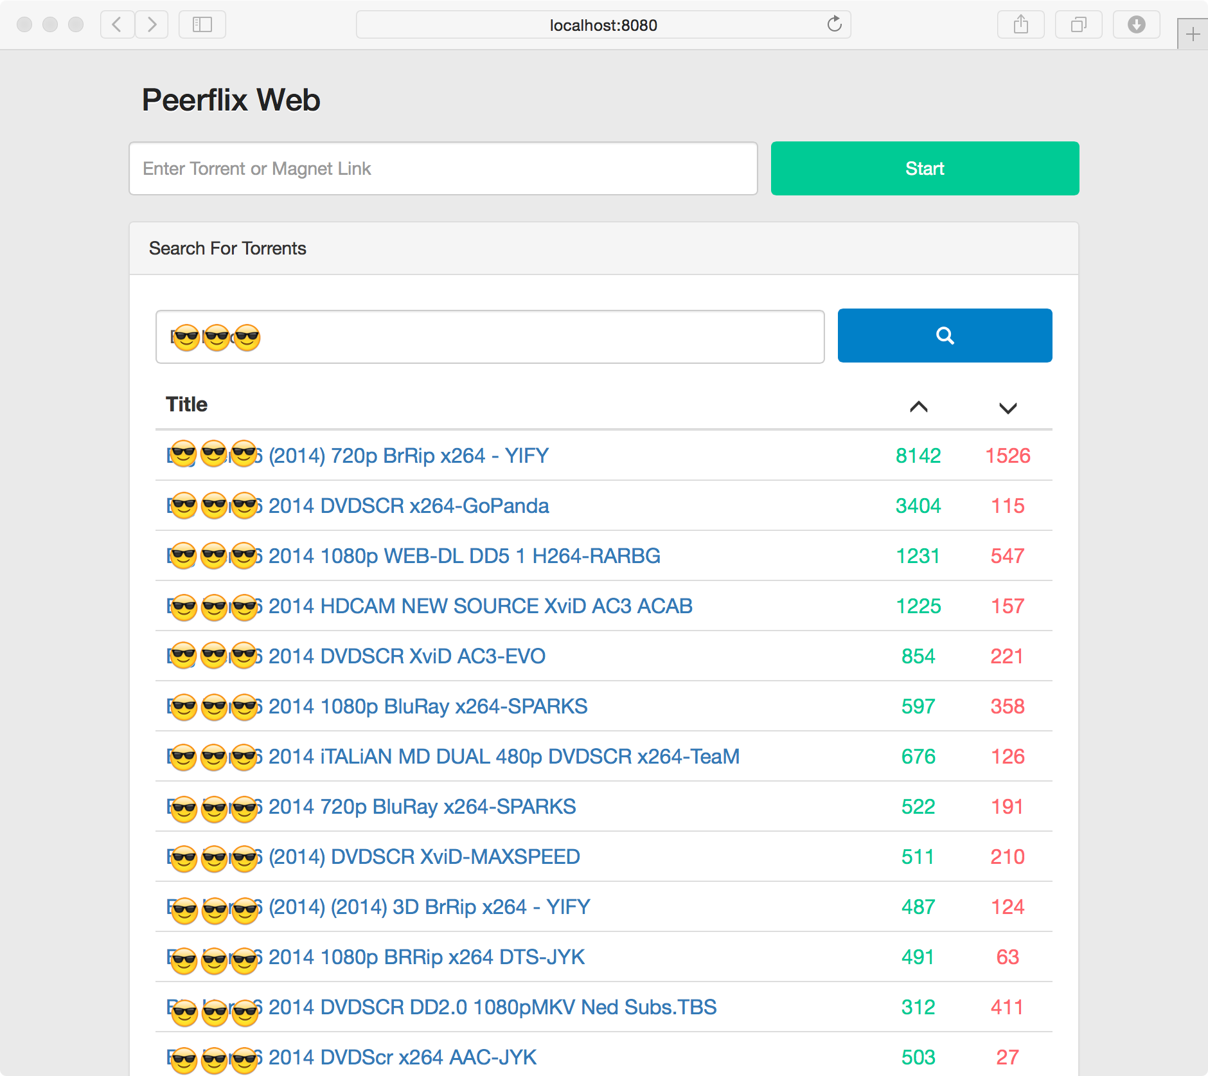Click the Peerflix Web page heading

point(231,100)
